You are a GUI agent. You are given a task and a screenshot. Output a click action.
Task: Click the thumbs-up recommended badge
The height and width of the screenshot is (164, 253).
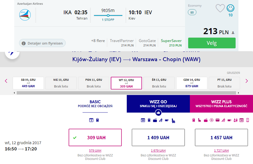point(158,112)
